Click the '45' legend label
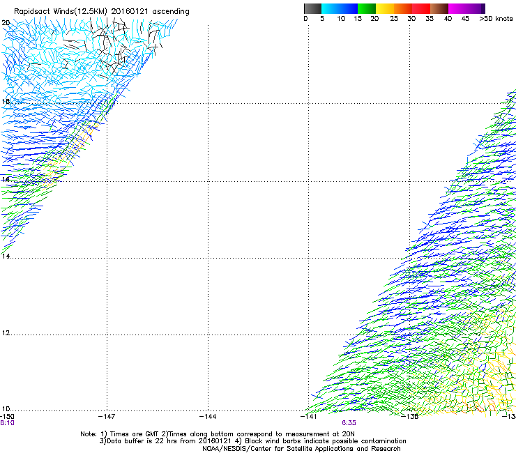The width and height of the screenshot is (516, 453). click(x=465, y=19)
